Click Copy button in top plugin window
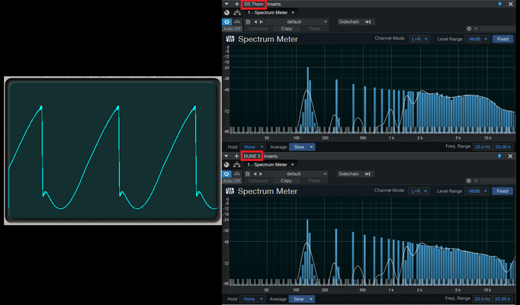Image resolution: width=520 pixels, height=305 pixels. [x=287, y=29]
